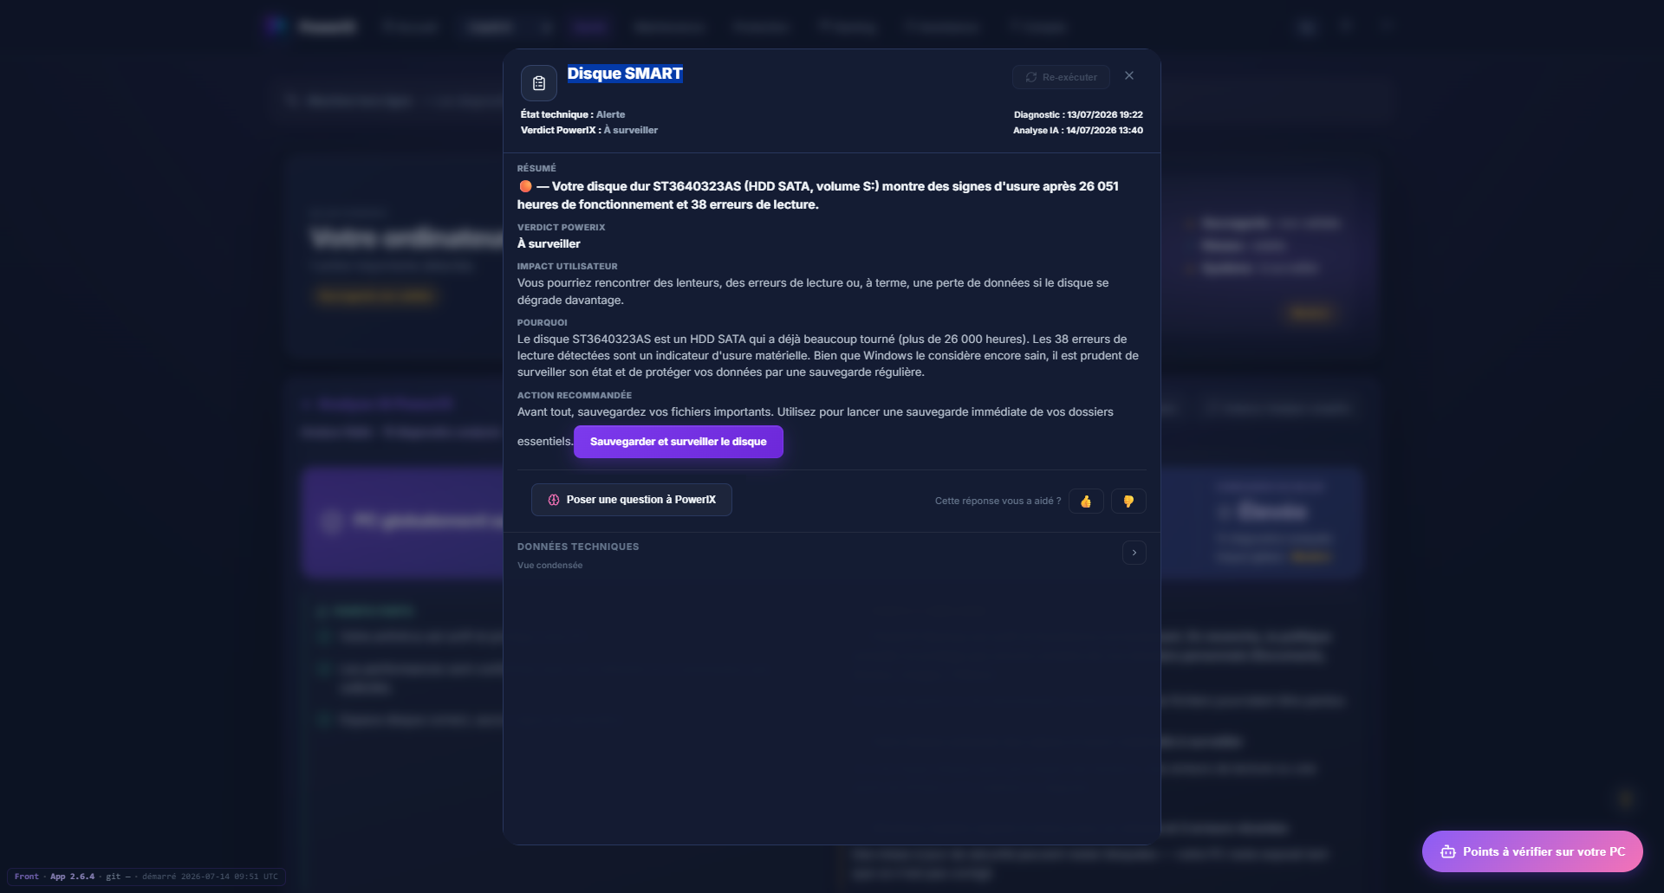
Task: Click the Diagnostic date 13/07/2026 19:22
Action: (x=1078, y=114)
